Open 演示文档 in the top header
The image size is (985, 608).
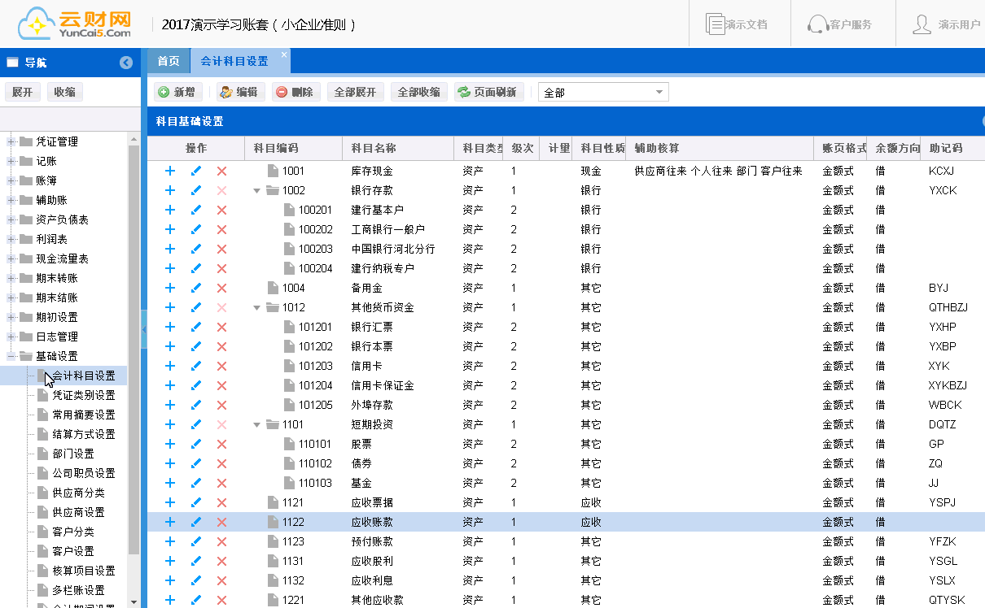tap(737, 24)
